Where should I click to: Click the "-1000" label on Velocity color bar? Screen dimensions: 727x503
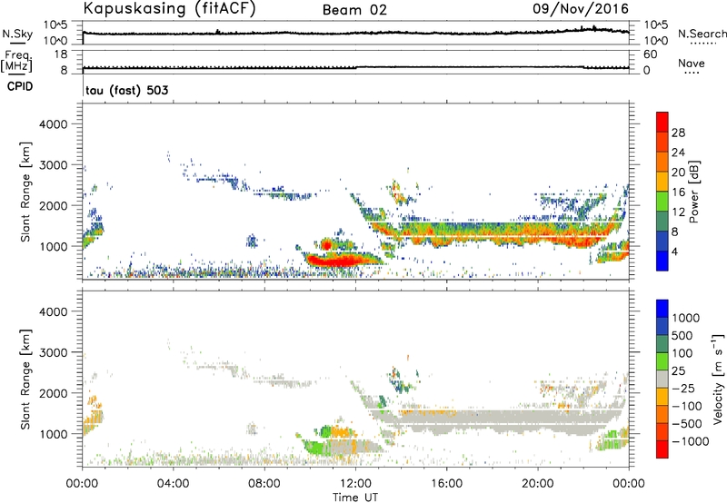pos(690,441)
